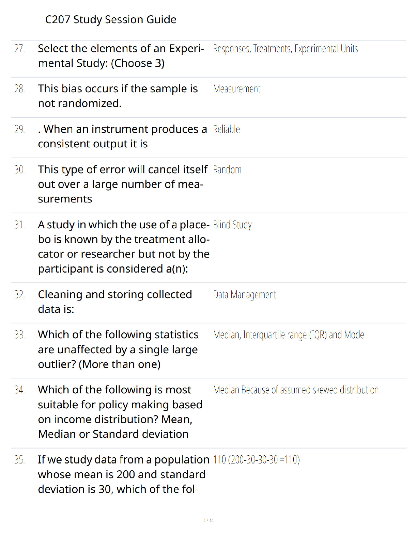This screenshot has width=417, height=539.
Task: Select question 32 about cleaning collected data
Action: [115, 302]
